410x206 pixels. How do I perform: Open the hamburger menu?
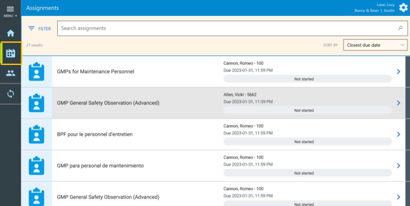[10, 10]
